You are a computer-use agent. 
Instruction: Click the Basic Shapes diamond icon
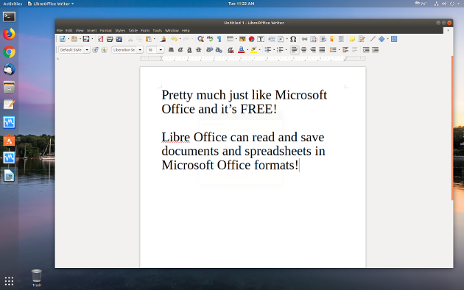[382, 39]
